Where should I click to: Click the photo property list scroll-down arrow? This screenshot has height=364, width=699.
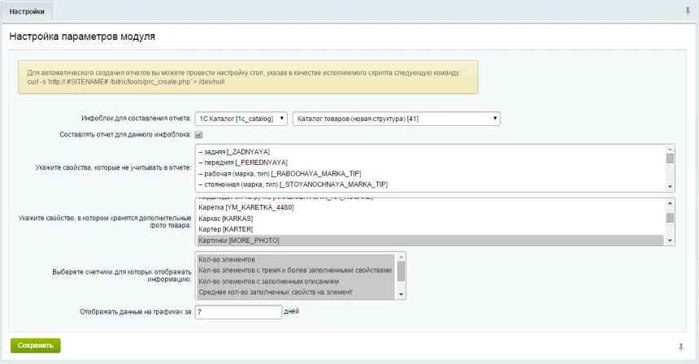pos(670,240)
